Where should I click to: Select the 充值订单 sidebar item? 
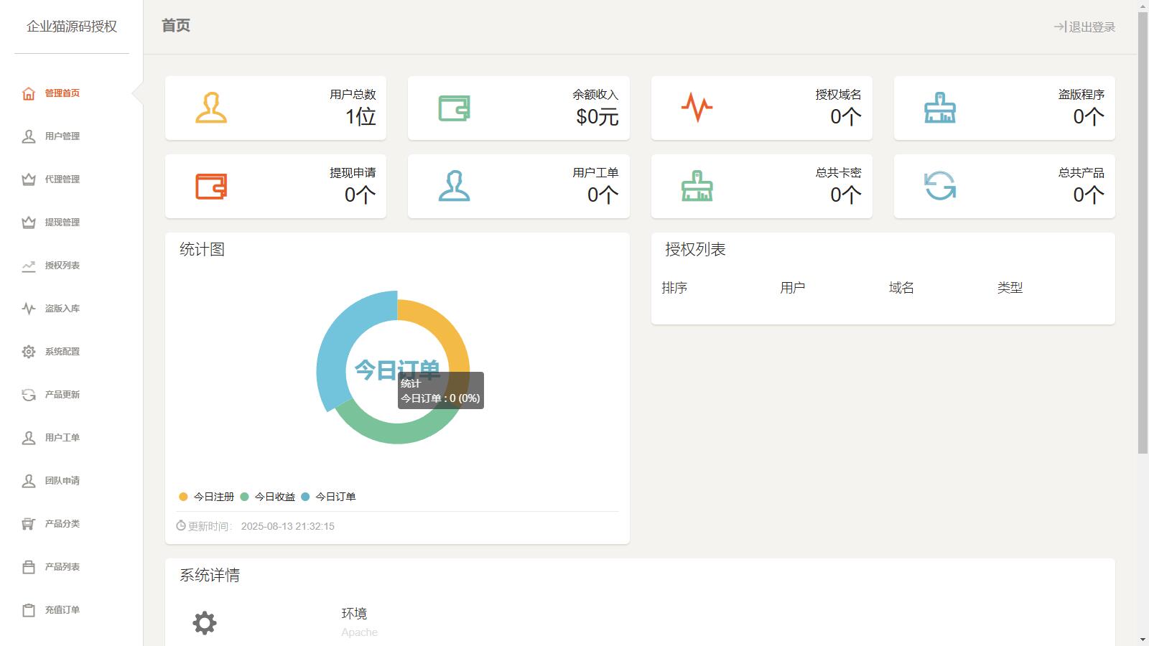[62, 610]
